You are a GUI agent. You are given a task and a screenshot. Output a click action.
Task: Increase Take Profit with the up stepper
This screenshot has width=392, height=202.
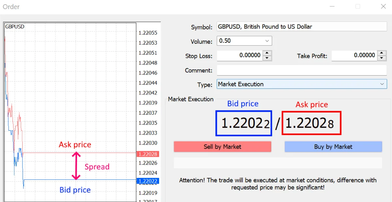click(381, 53)
